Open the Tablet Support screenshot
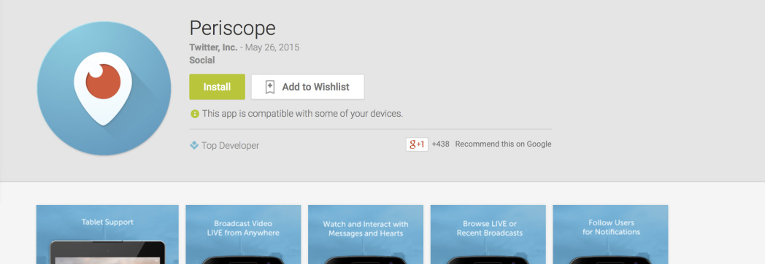The height and width of the screenshot is (264, 765). (x=107, y=234)
